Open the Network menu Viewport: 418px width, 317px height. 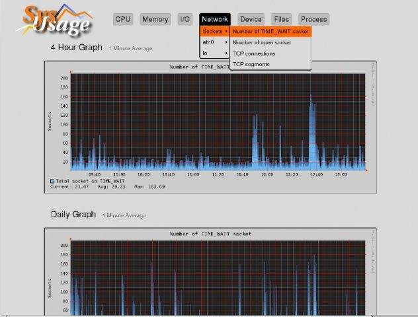point(215,19)
